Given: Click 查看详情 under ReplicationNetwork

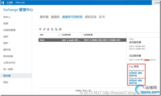Looking at the screenshot, I should 133,83.
